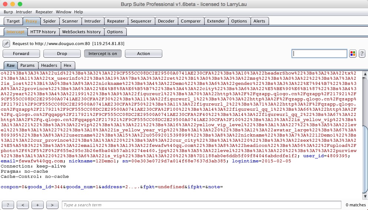This screenshot has width=368, height=210.
Task: Switch to the Spider tab
Action: click(50, 21)
